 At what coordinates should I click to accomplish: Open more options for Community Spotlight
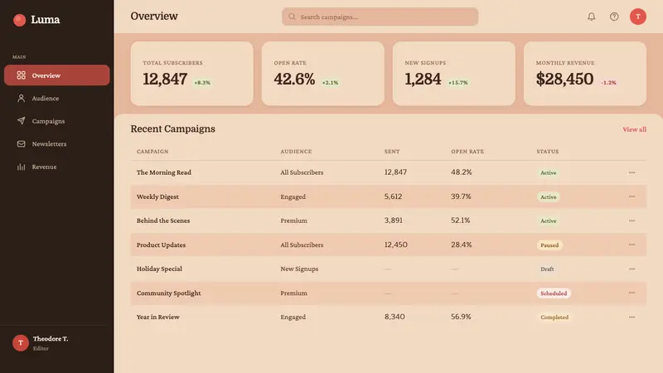632,293
